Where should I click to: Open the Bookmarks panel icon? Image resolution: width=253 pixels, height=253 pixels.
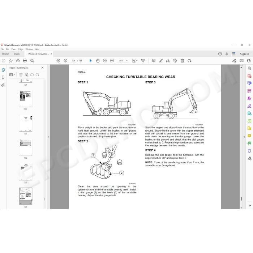coord(3,78)
